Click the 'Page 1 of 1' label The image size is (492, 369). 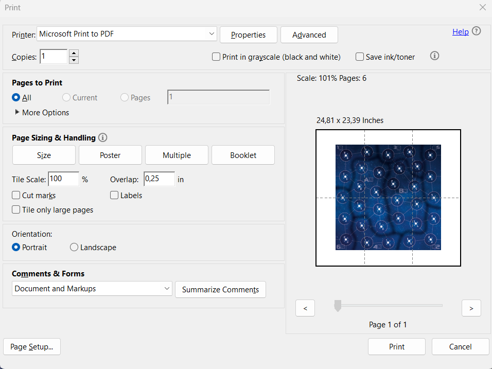(388, 325)
